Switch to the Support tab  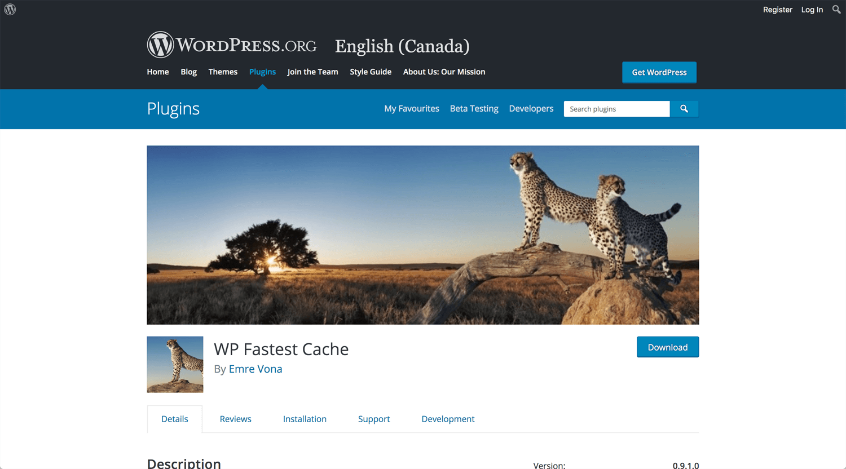(x=374, y=419)
